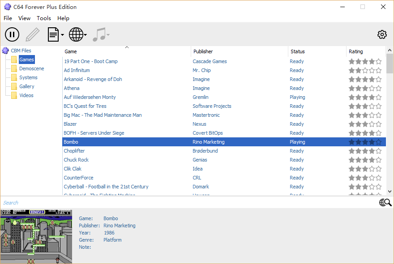This screenshot has width=394, height=264.
Task: Sort list by Game column header
Action: pyautogui.click(x=126, y=51)
